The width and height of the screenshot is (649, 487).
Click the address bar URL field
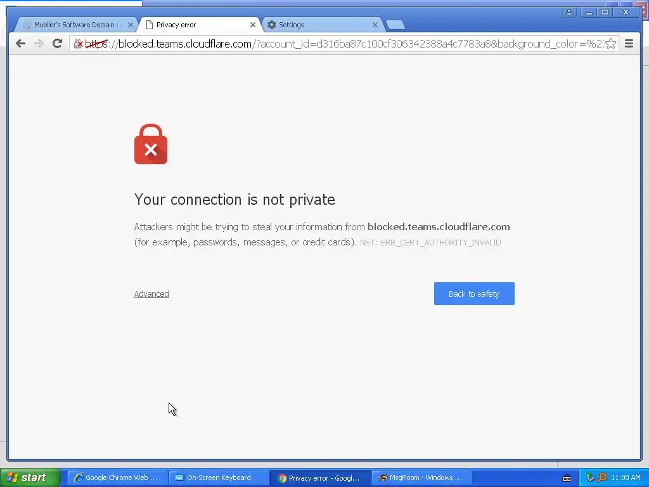pyautogui.click(x=344, y=44)
